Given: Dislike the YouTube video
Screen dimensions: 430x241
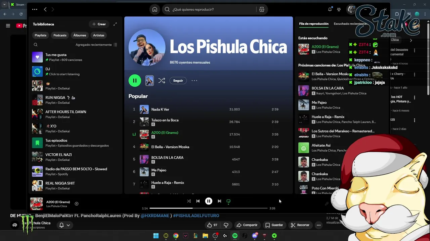Looking at the screenshot, I should [226, 225].
